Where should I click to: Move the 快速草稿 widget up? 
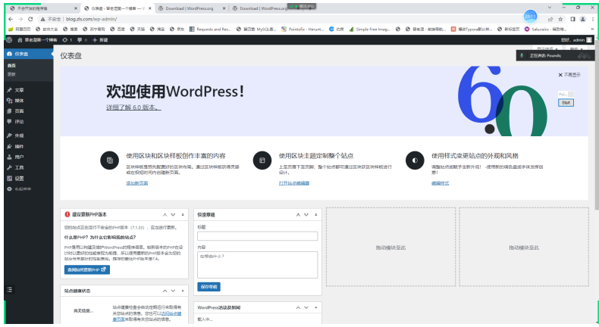click(298, 215)
